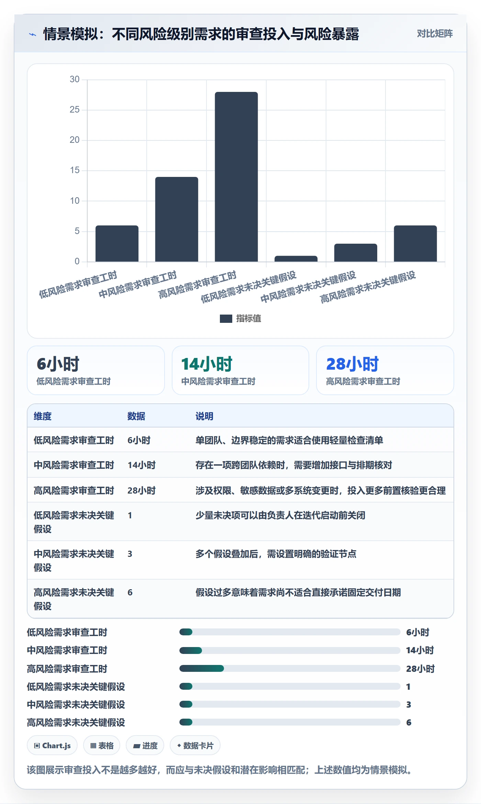Image resolution: width=481 pixels, height=804 pixels.
Task: Click the Chart.js tag chip
Action: pos(52,745)
